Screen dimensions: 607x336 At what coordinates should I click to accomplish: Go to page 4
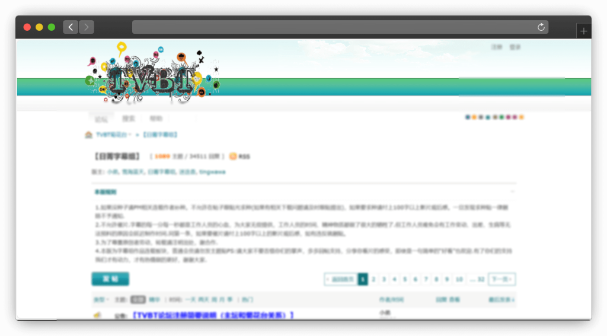394,279
